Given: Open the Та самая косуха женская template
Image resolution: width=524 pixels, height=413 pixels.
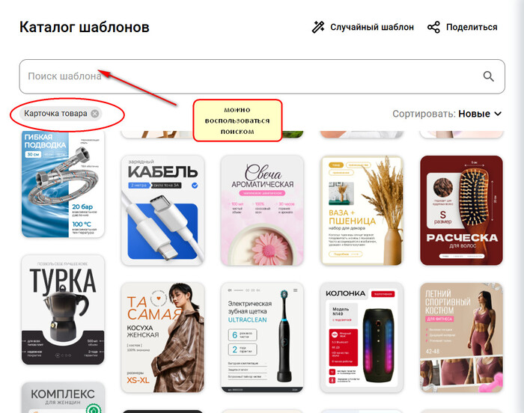Looking at the screenshot, I should pos(162,337).
